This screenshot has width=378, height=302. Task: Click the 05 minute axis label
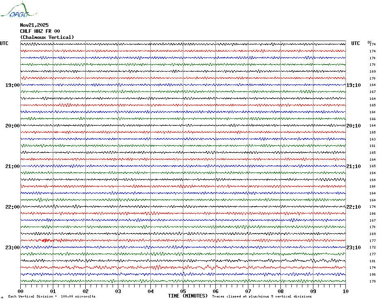point(183,291)
